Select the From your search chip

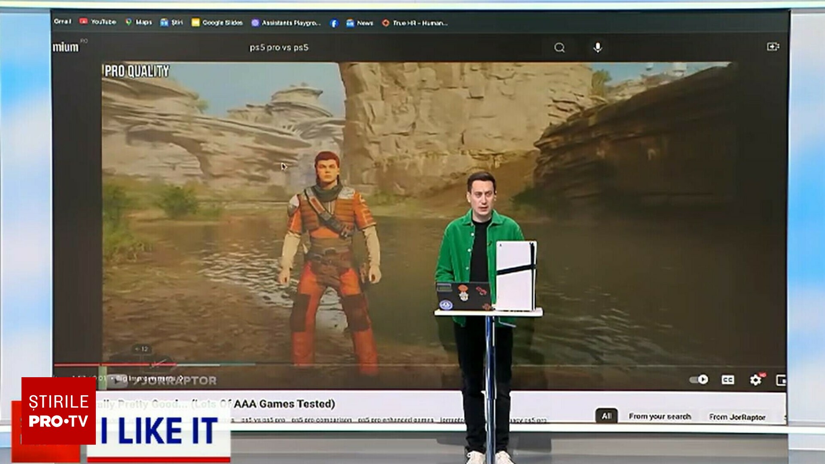point(660,416)
